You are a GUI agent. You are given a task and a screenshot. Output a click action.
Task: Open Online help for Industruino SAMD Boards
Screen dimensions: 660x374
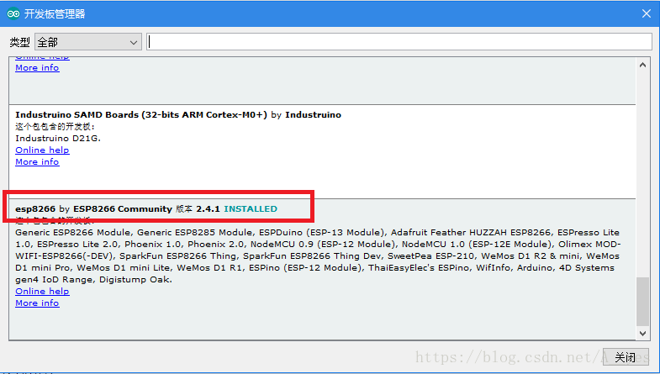pyautogui.click(x=42, y=150)
